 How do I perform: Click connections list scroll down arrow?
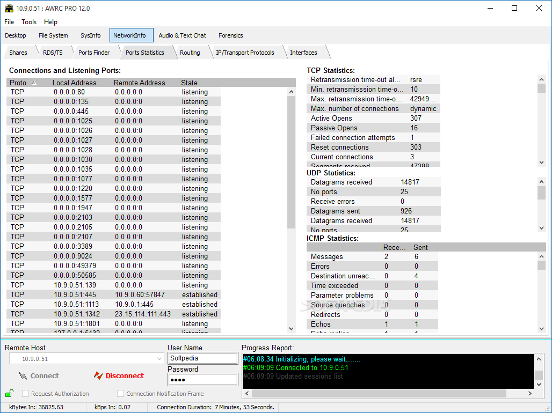click(291, 329)
